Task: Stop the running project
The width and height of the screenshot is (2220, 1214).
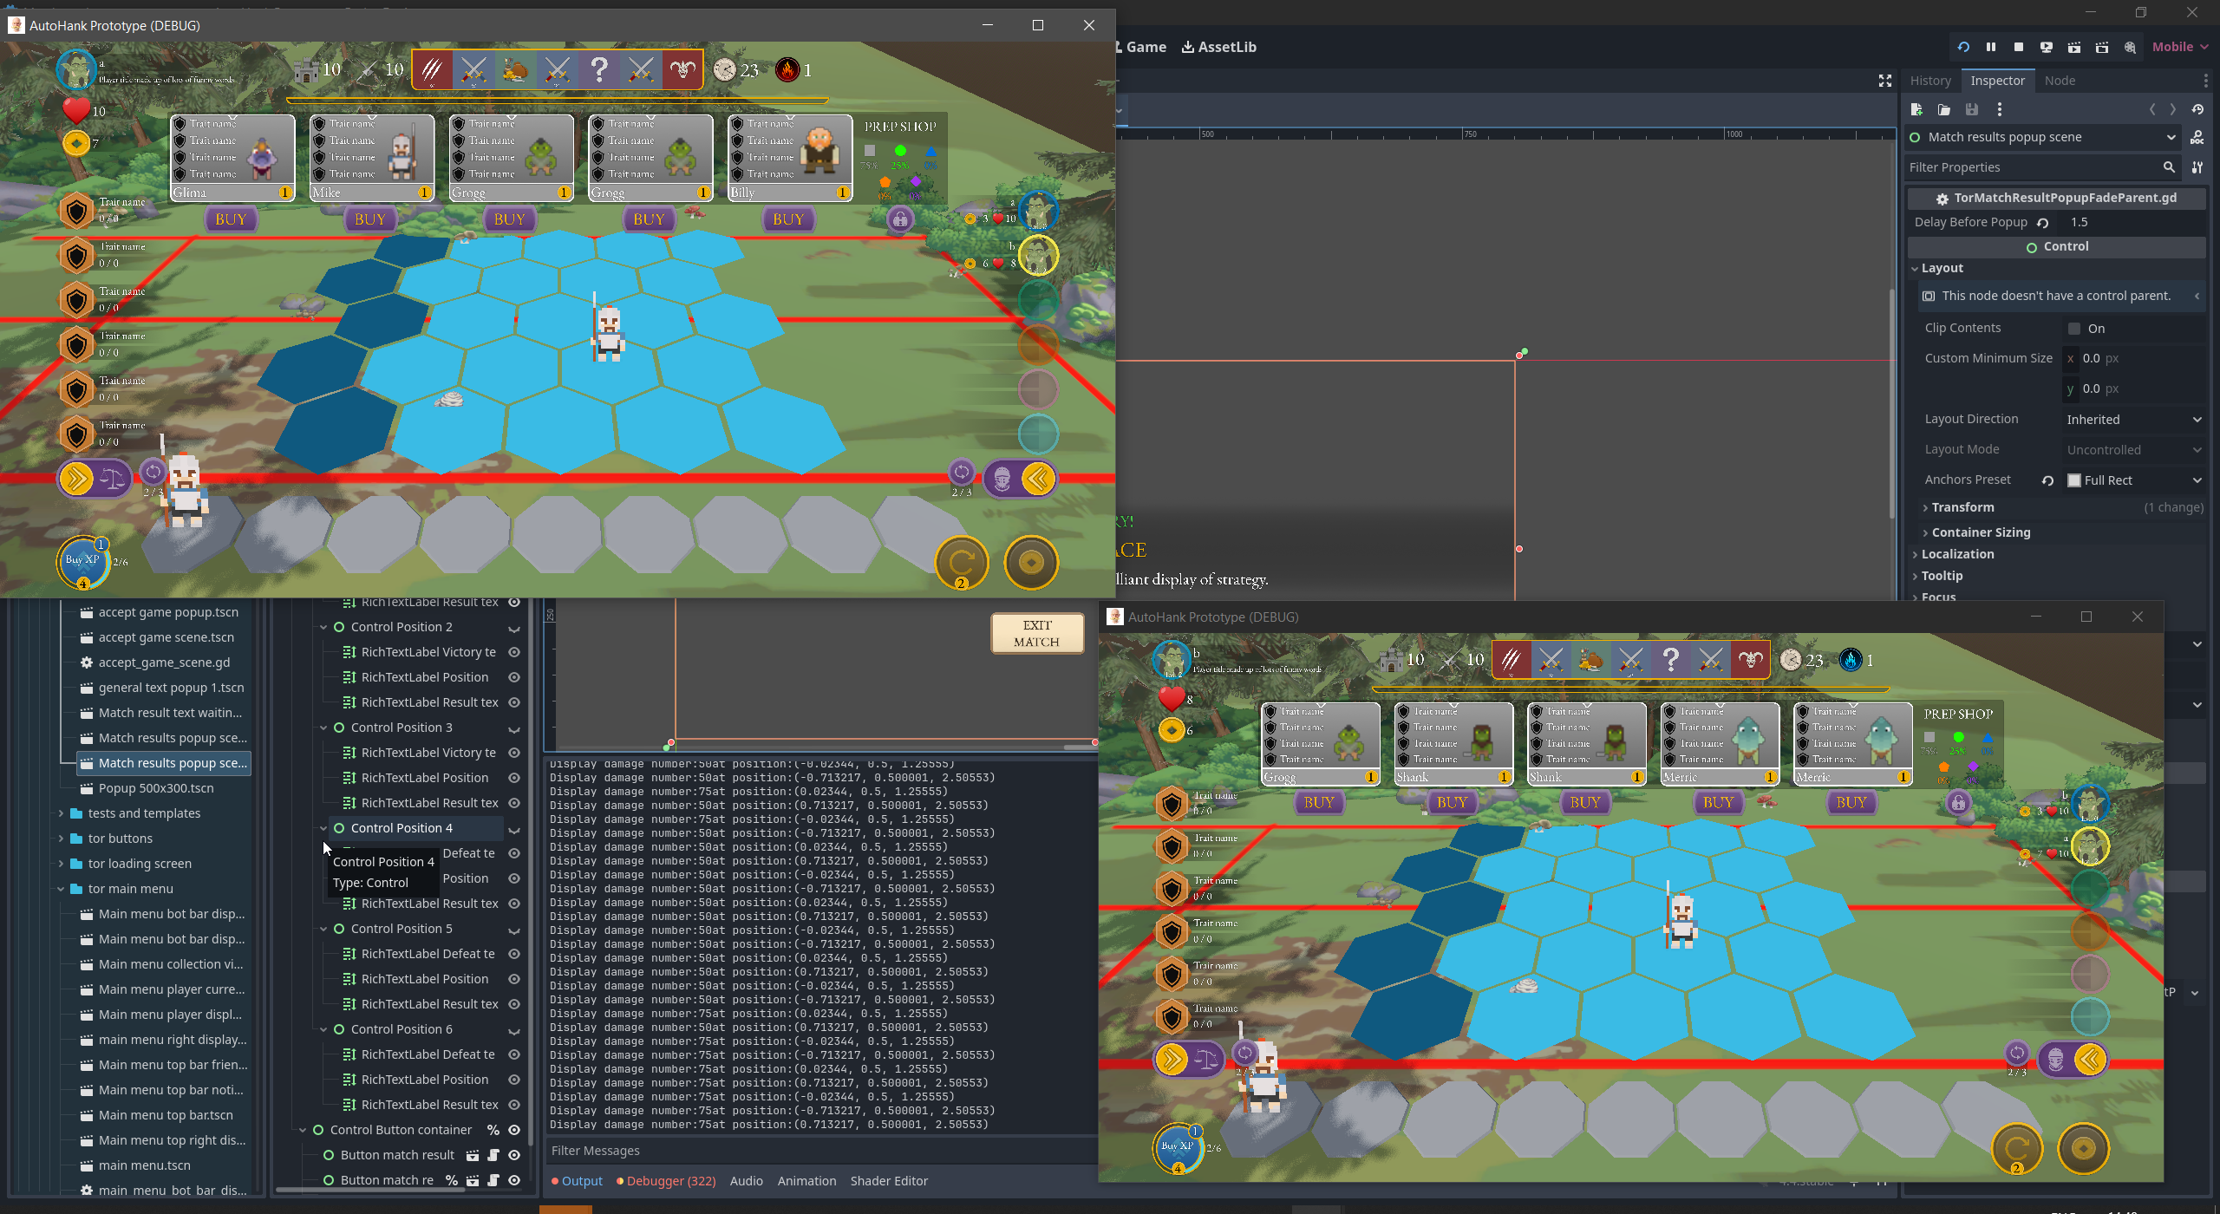Action: pyautogui.click(x=2019, y=47)
